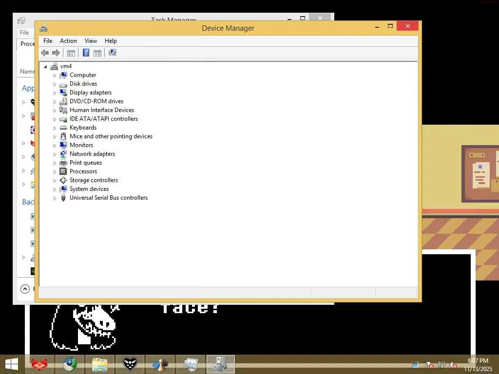Click the System devices icon

pos(63,189)
